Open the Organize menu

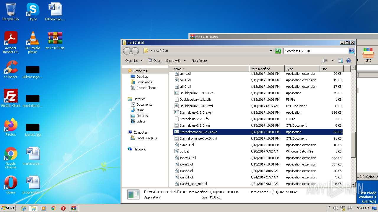pyautogui.click(x=134, y=61)
